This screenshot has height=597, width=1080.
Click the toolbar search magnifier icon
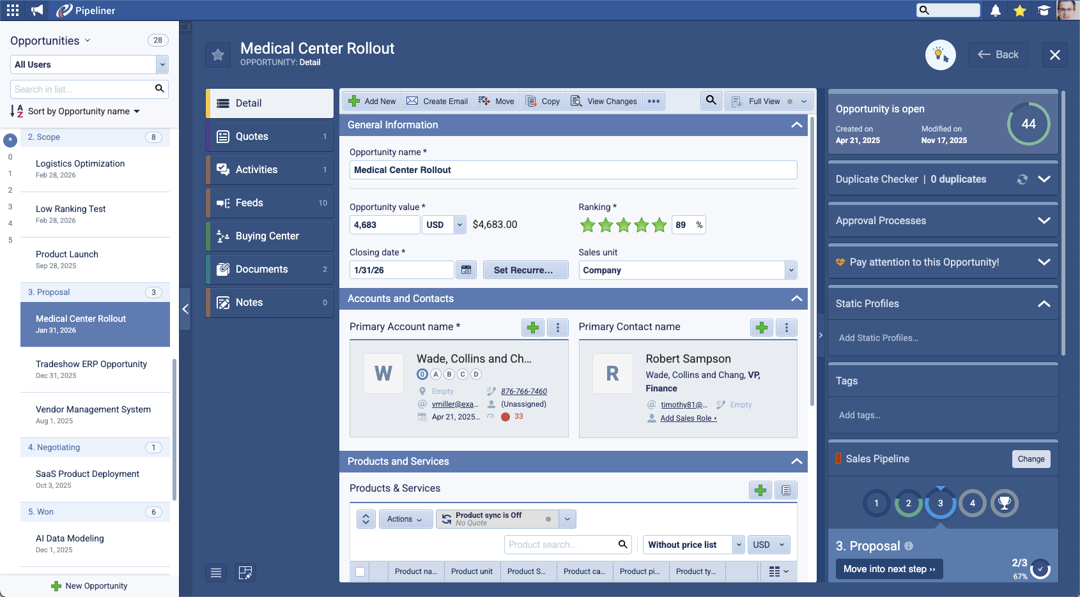[711, 101]
